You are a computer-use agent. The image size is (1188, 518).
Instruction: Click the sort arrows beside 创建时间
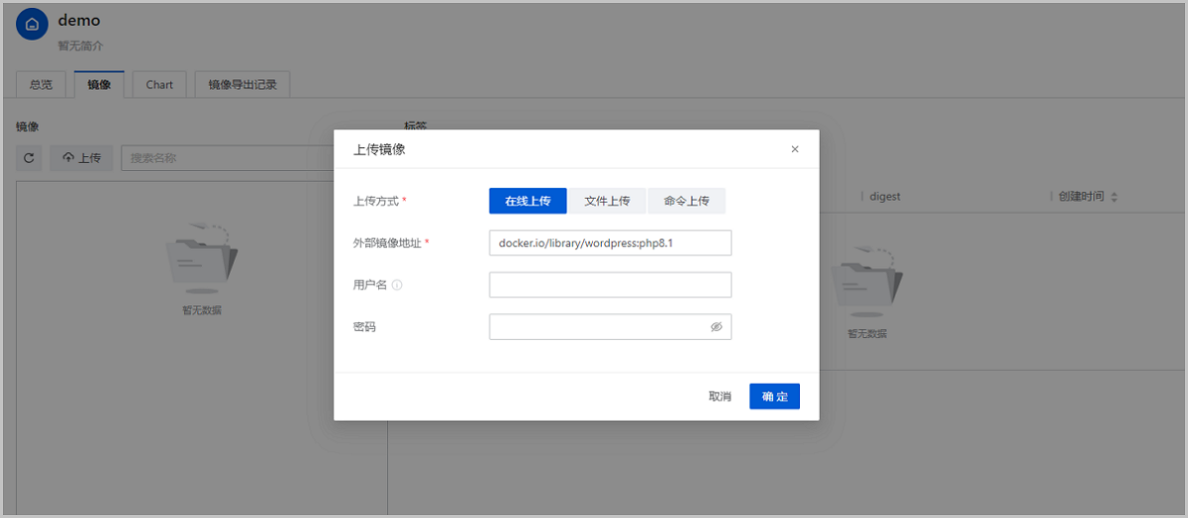(1115, 197)
